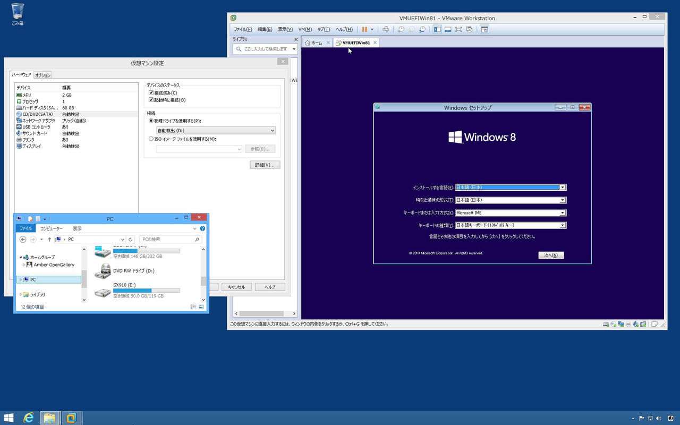
Task: Click the 次へ(N) button in Windows Setup
Action: pyautogui.click(x=551, y=256)
